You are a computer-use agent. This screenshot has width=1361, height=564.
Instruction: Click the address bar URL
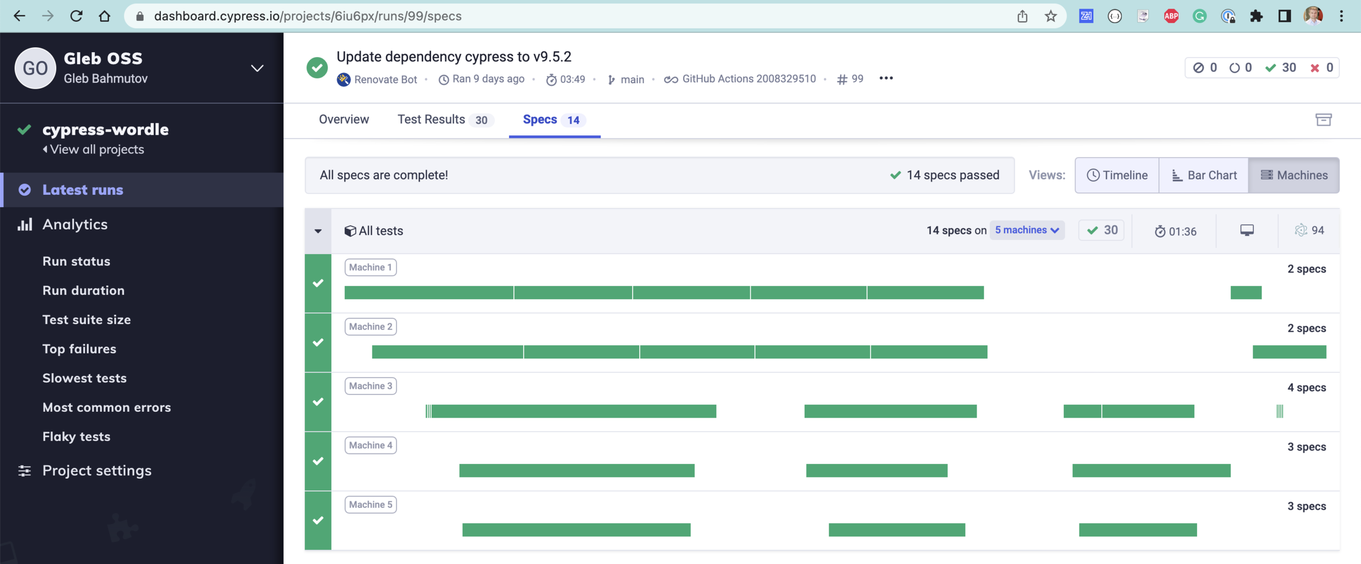click(x=308, y=16)
